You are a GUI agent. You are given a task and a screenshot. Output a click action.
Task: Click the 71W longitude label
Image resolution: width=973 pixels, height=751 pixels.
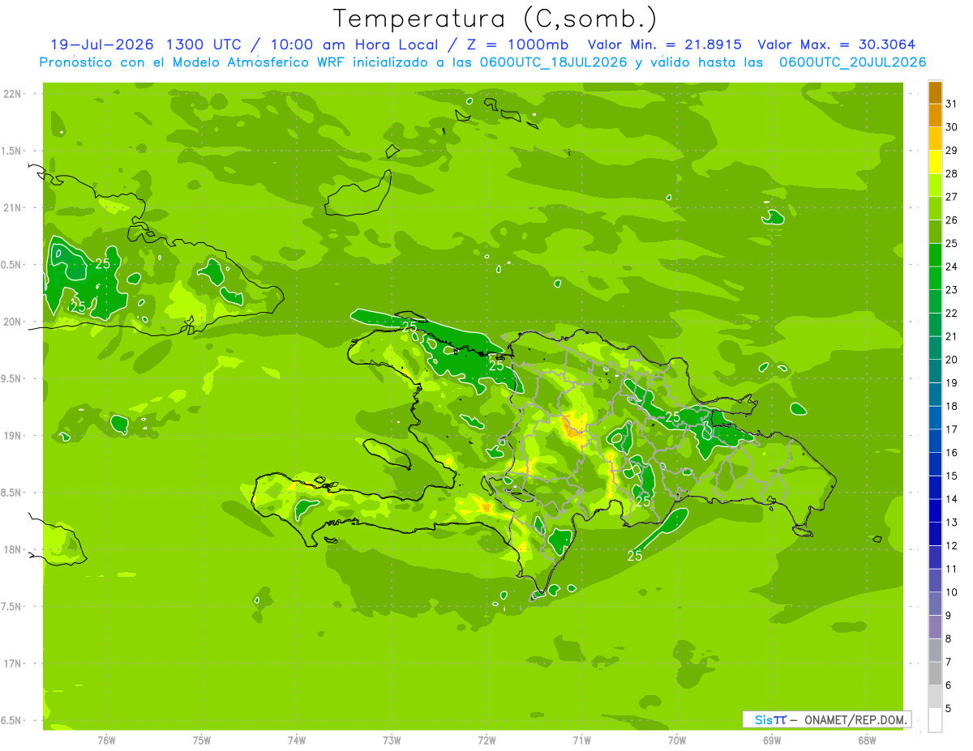click(582, 740)
